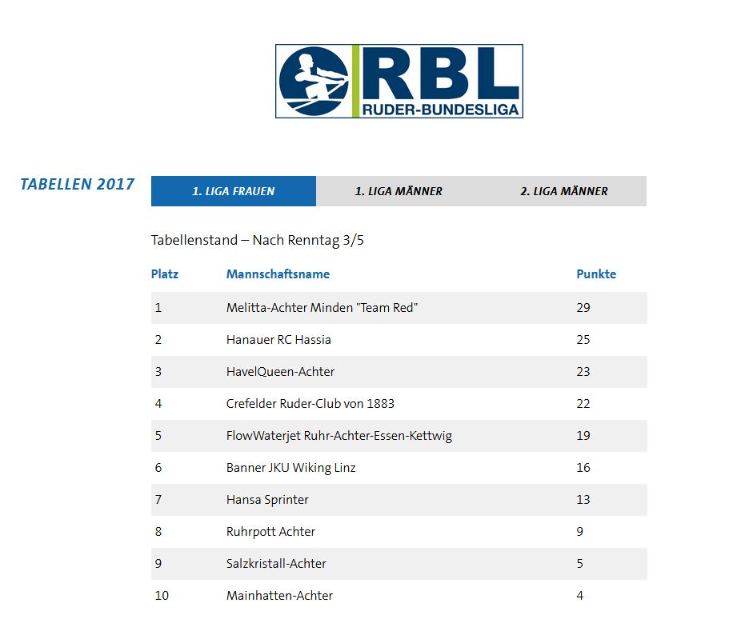This screenshot has width=737, height=623.
Task: Click the Tabellen 2017 heading
Action: point(77,185)
